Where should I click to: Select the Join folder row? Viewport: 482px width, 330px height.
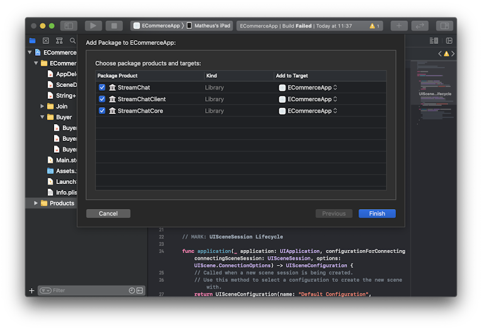[x=51, y=106]
